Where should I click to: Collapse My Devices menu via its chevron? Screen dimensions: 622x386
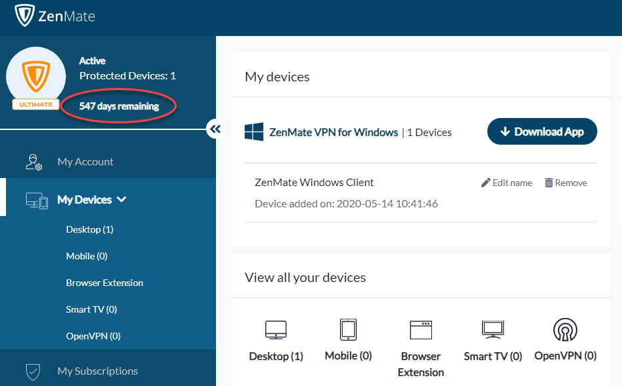[x=122, y=199]
